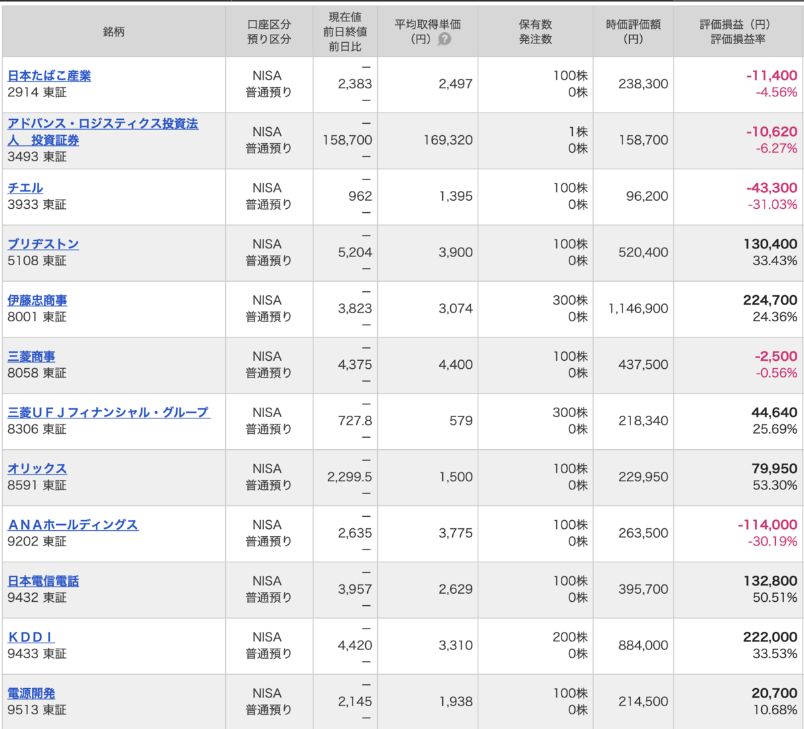The height and width of the screenshot is (729, 804).
Task: Select the 3493 東証 code text
Action: (37, 157)
